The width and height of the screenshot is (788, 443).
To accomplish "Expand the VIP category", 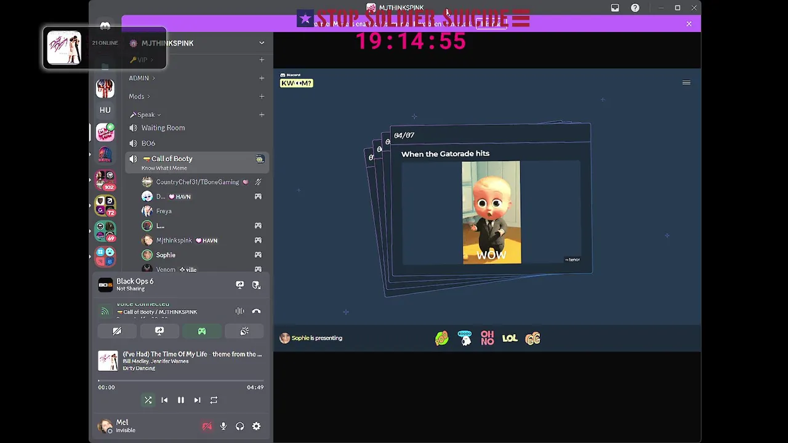I will coord(142,60).
